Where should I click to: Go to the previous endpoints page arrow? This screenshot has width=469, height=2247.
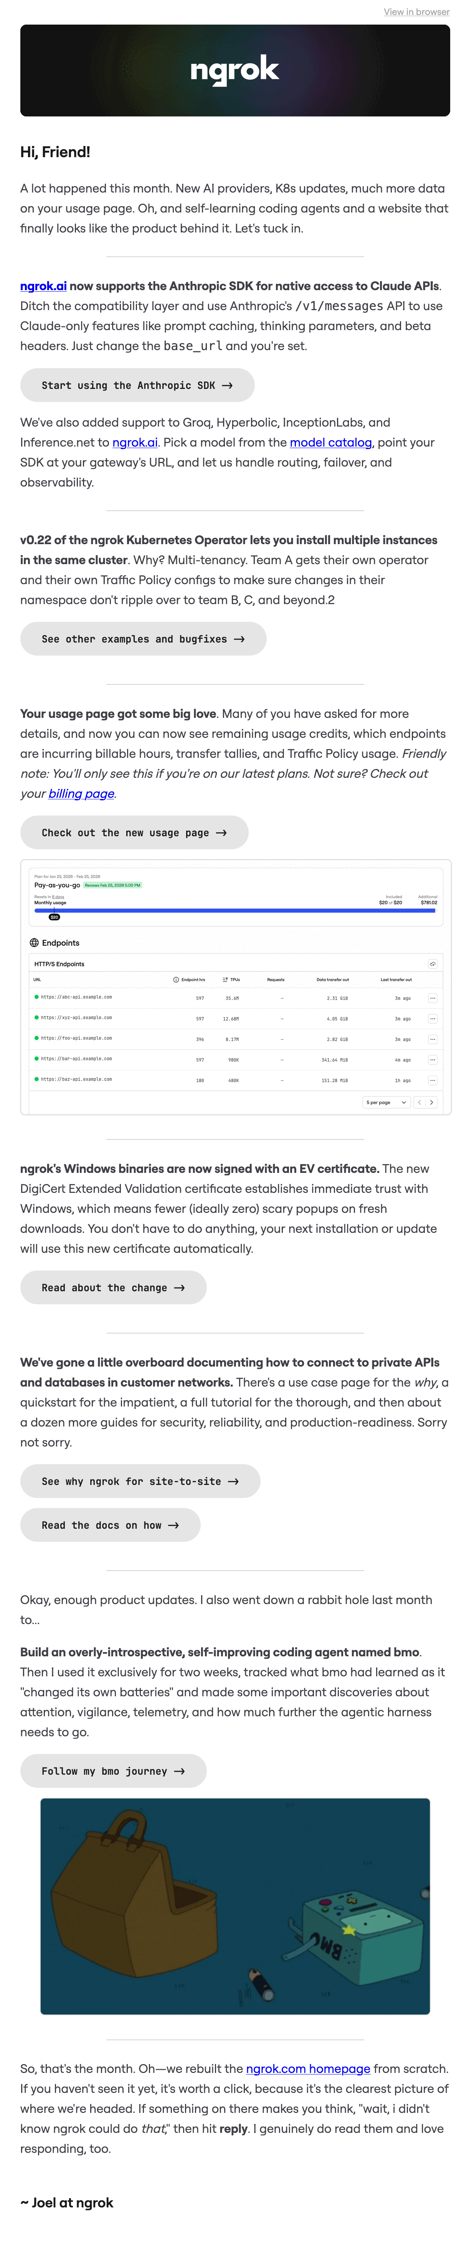coord(419,1103)
